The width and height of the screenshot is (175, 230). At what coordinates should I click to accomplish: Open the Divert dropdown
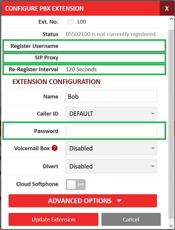pyautogui.click(x=111, y=166)
